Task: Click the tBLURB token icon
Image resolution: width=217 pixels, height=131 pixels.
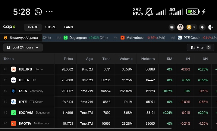Action: point(14,69)
